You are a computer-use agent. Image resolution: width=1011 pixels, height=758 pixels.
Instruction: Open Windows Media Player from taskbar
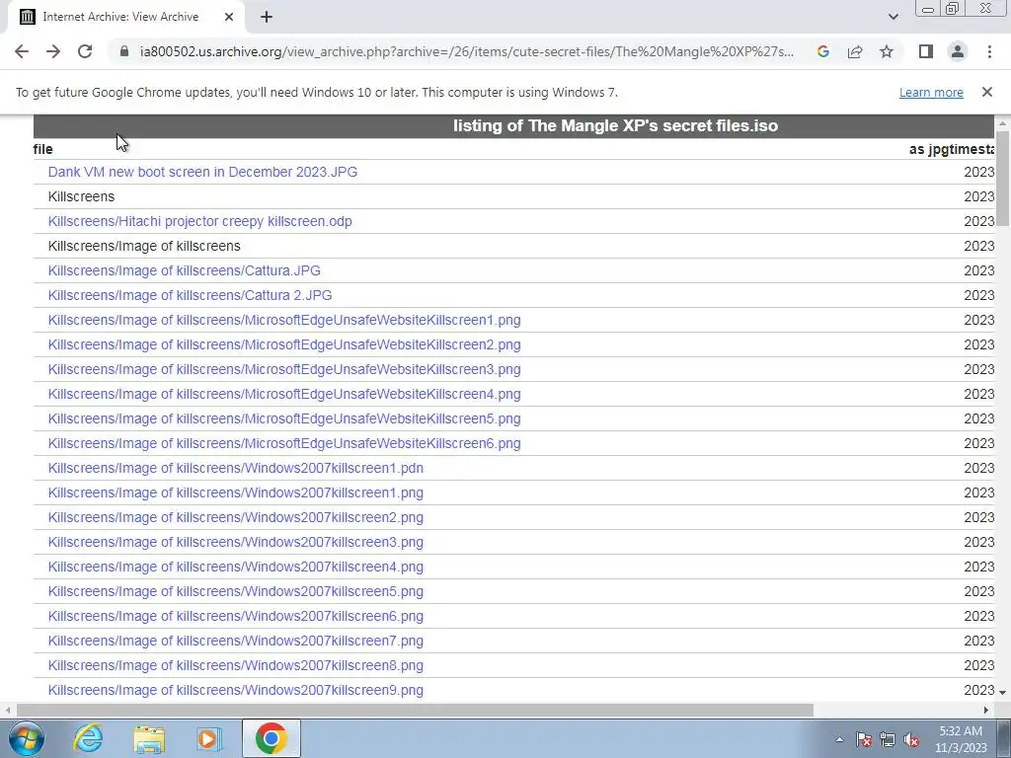pyautogui.click(x=209, y=738)
